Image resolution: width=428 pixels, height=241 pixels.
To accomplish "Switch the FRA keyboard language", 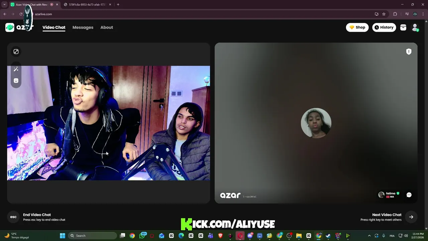I will coord(392,236).
